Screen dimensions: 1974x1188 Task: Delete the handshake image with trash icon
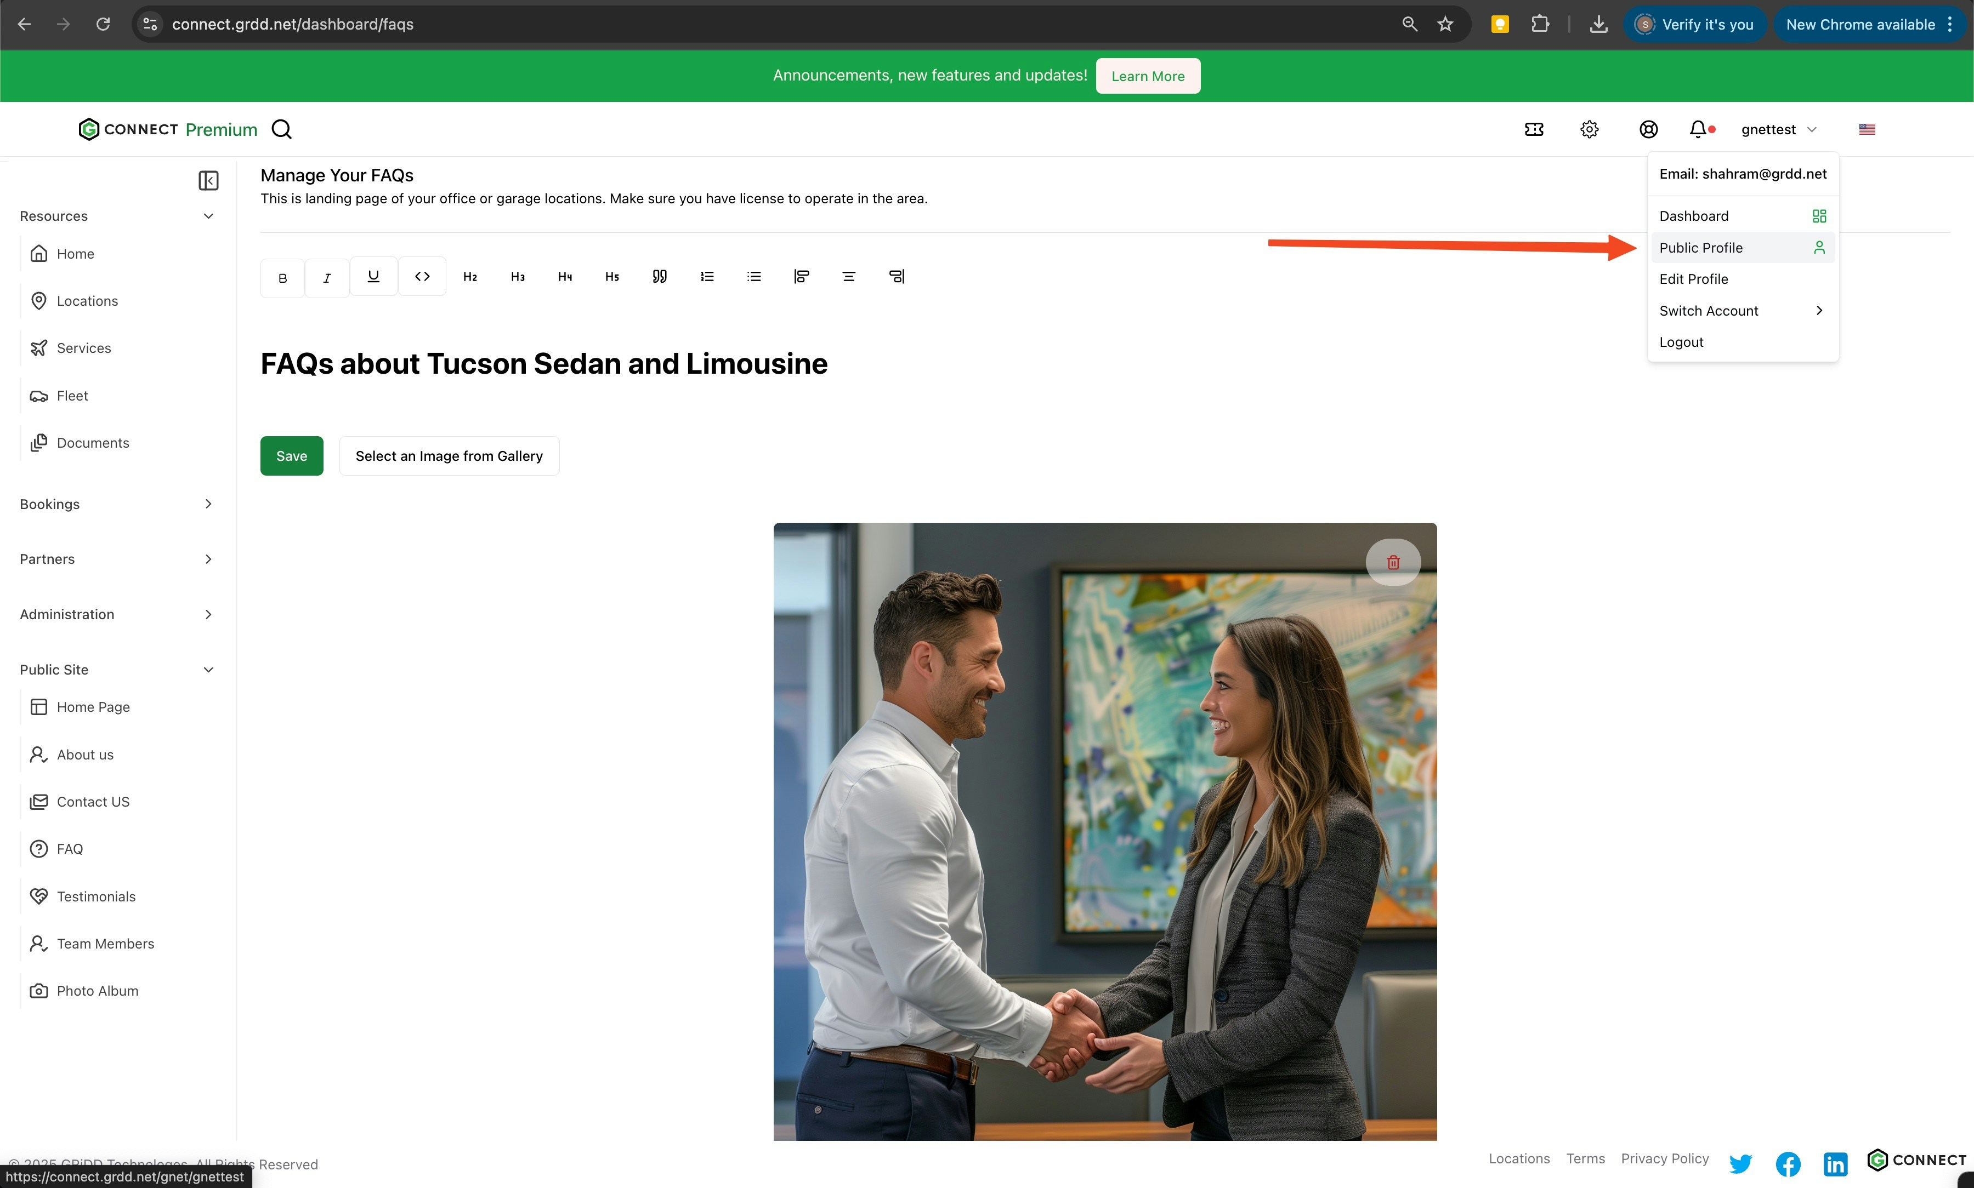pos(1393,562)
